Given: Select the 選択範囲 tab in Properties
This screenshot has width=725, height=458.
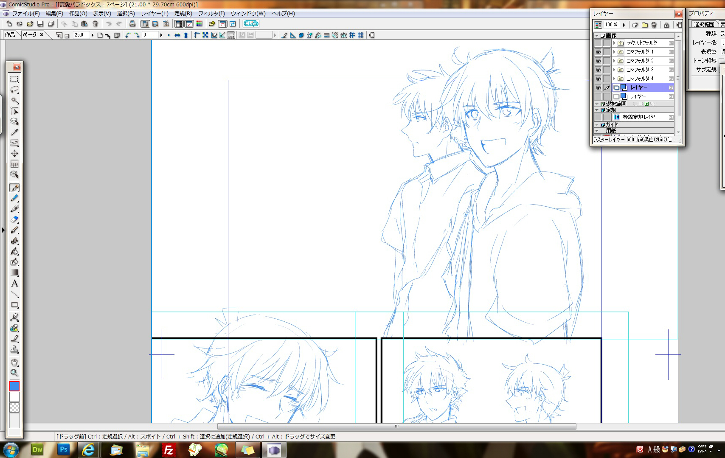Looking at the screenshot, I should pos(704,25).
